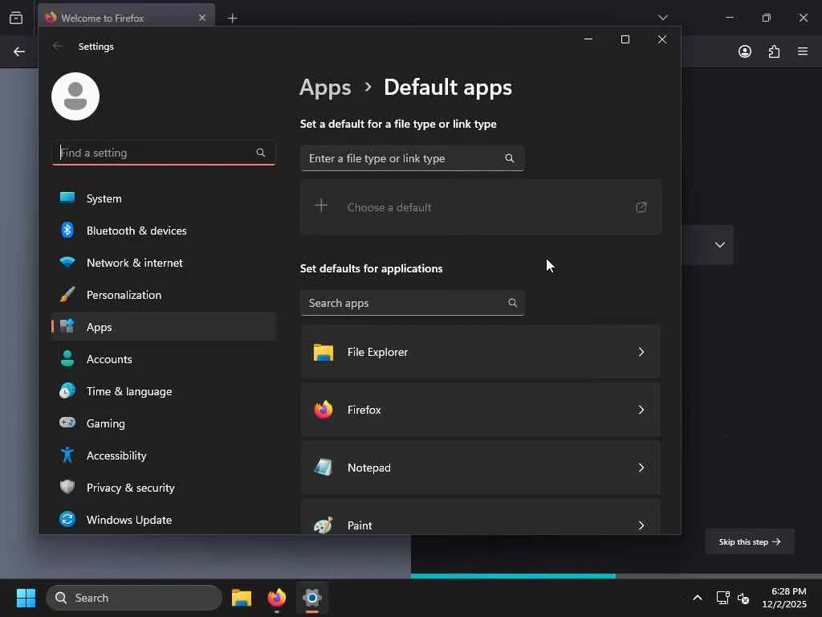Click the open-external icon on Choose a default
The height and width of the screenshot is (617, 822).
(x=641, y=207)
